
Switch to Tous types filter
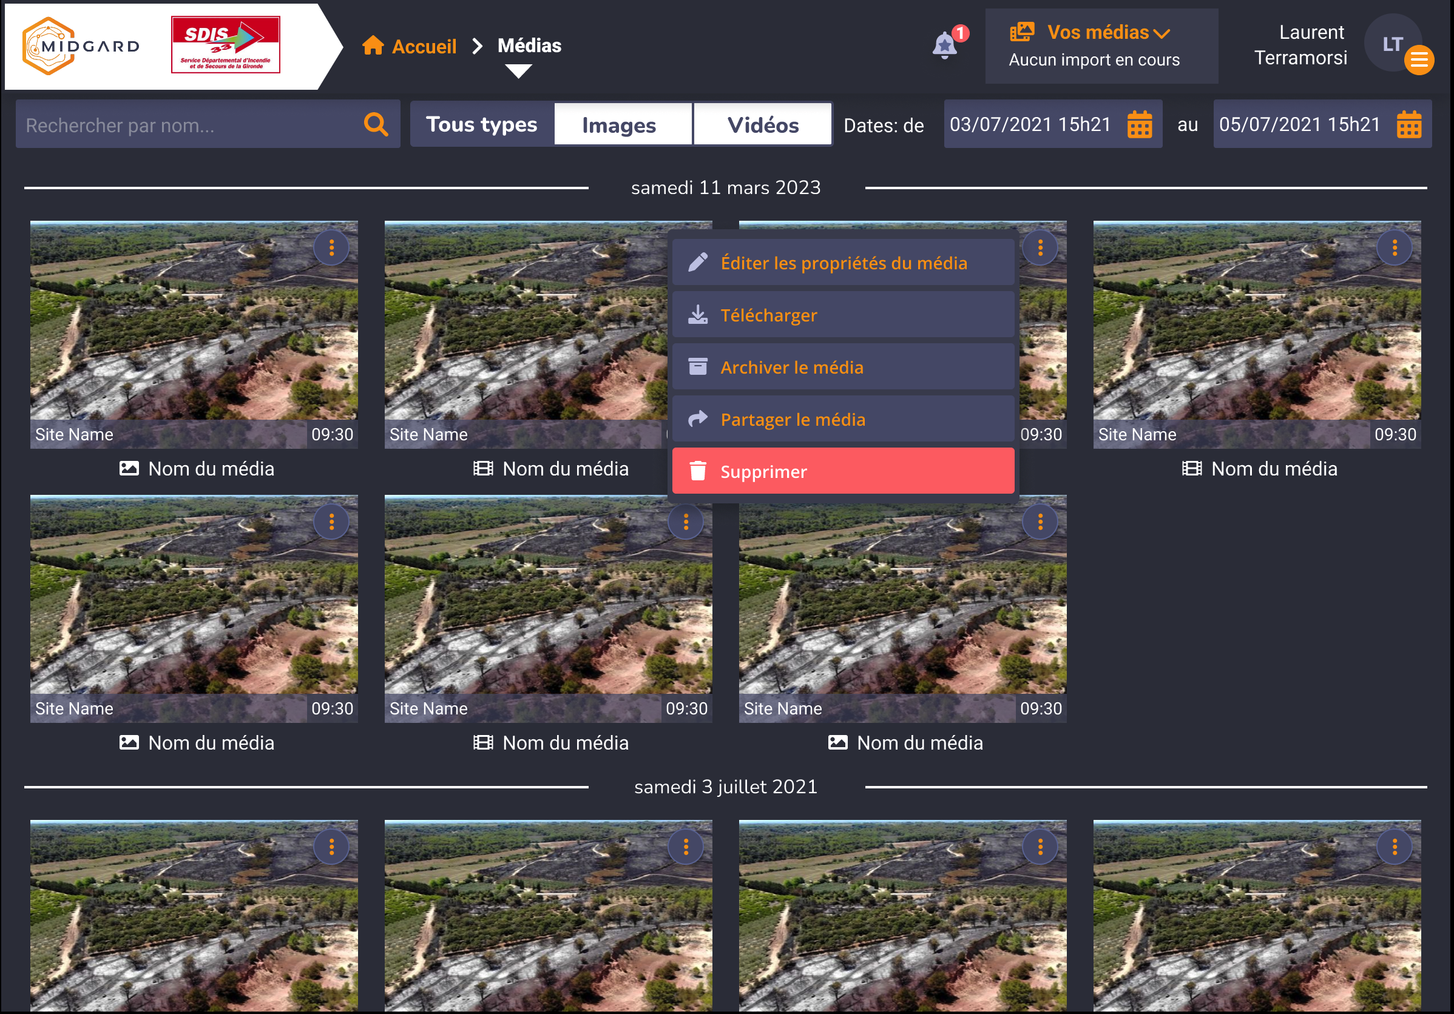[482, 124]
